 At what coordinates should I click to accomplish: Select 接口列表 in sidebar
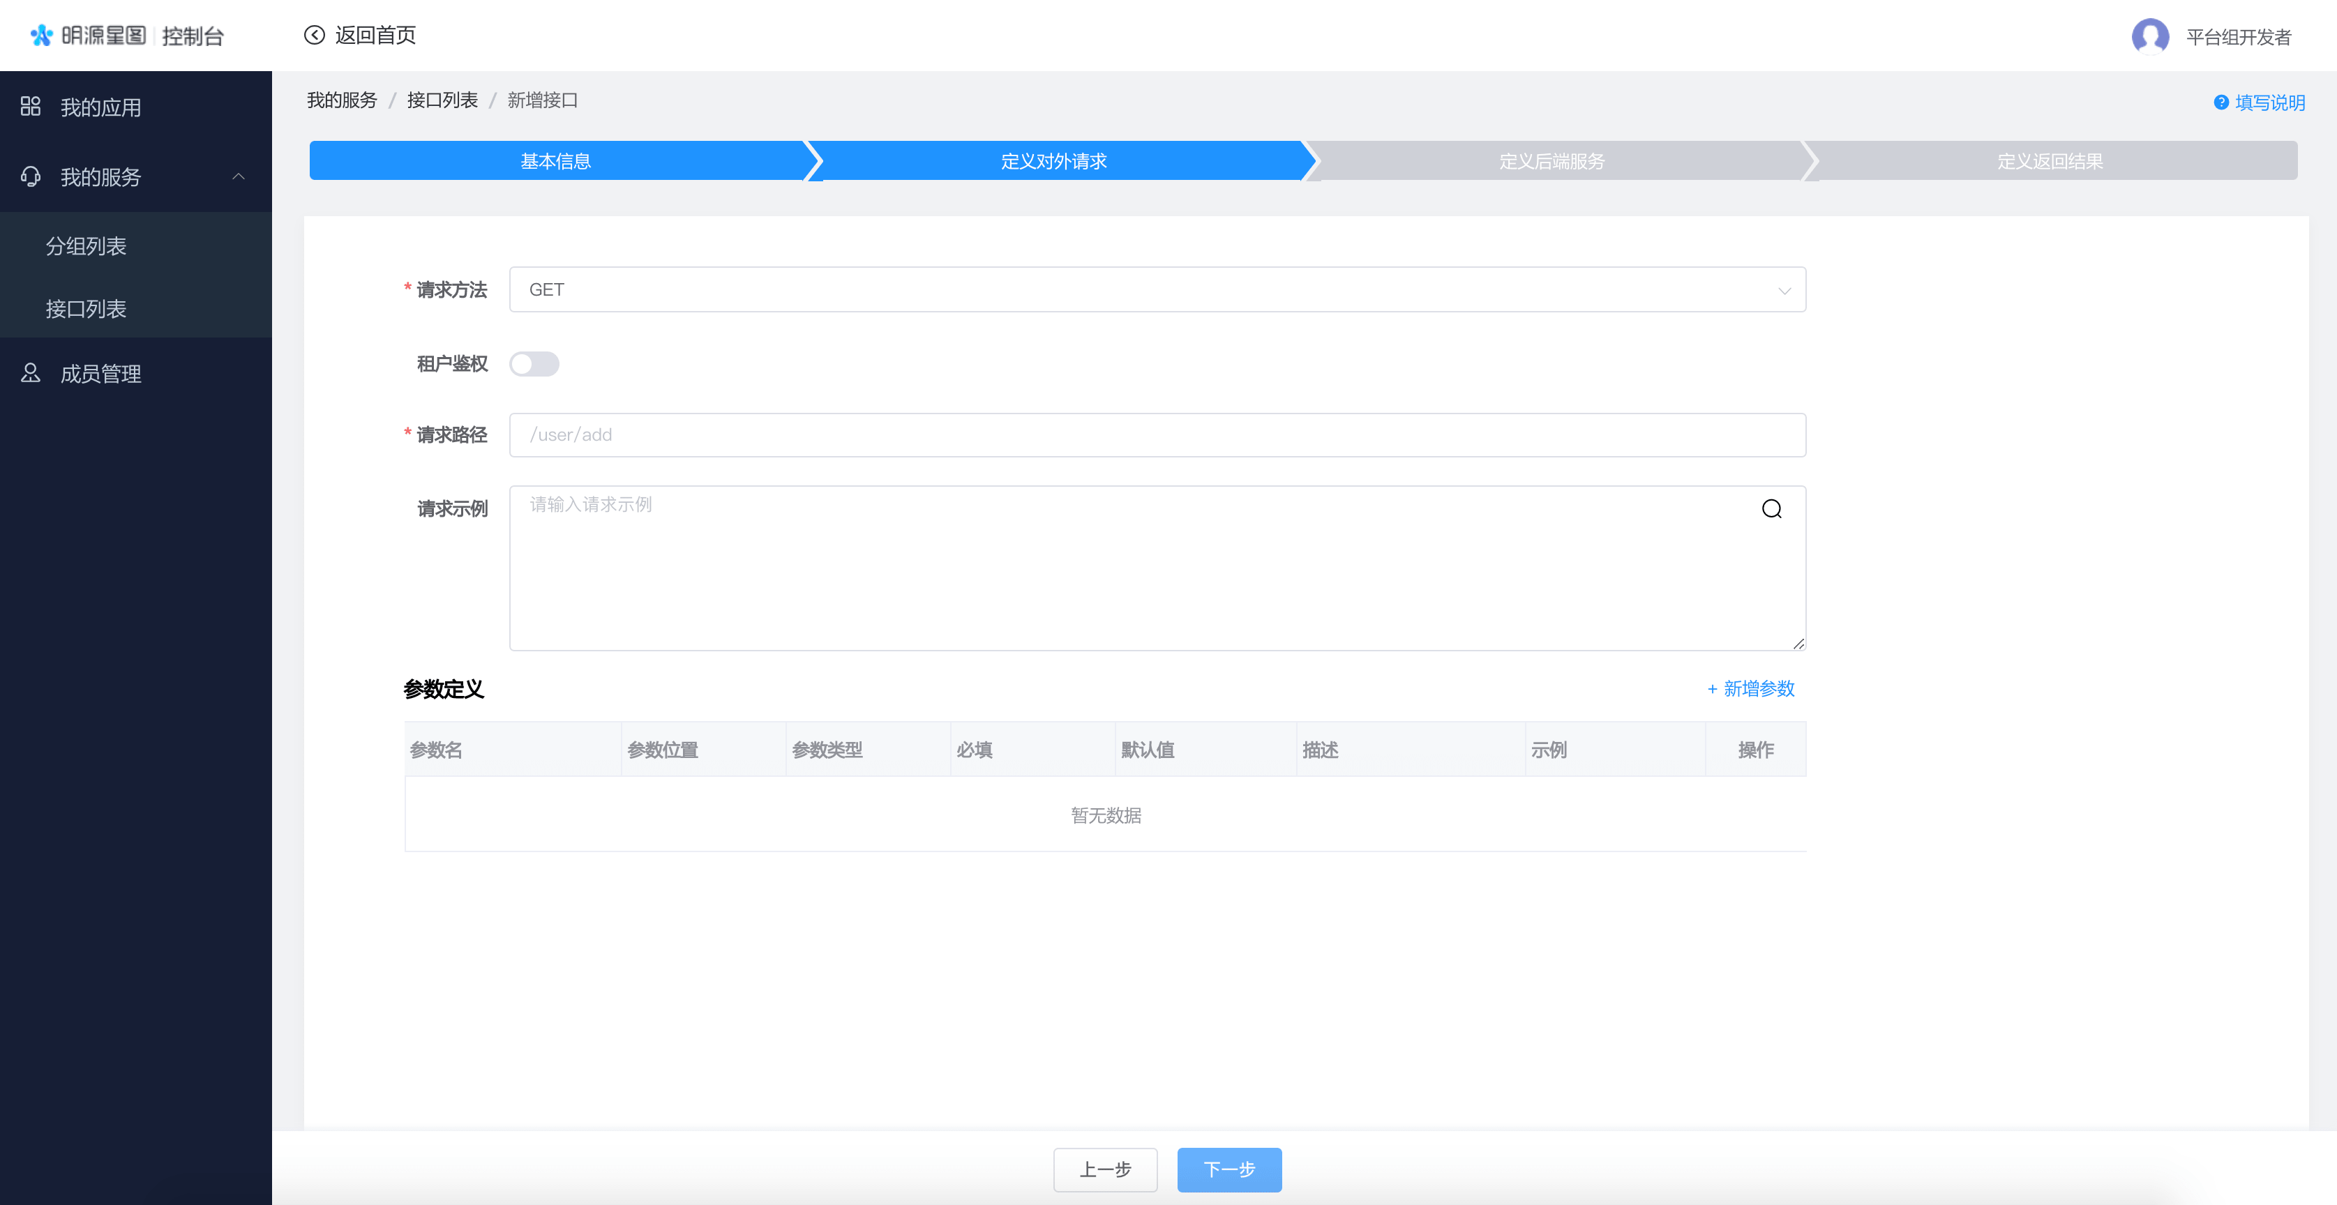[x=87, y=309]
